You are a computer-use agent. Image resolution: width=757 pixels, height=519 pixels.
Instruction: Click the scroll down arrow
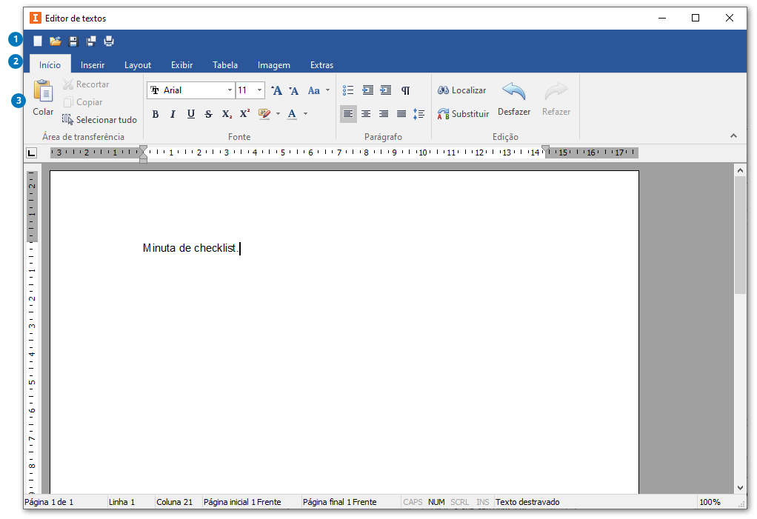[740, 488]
